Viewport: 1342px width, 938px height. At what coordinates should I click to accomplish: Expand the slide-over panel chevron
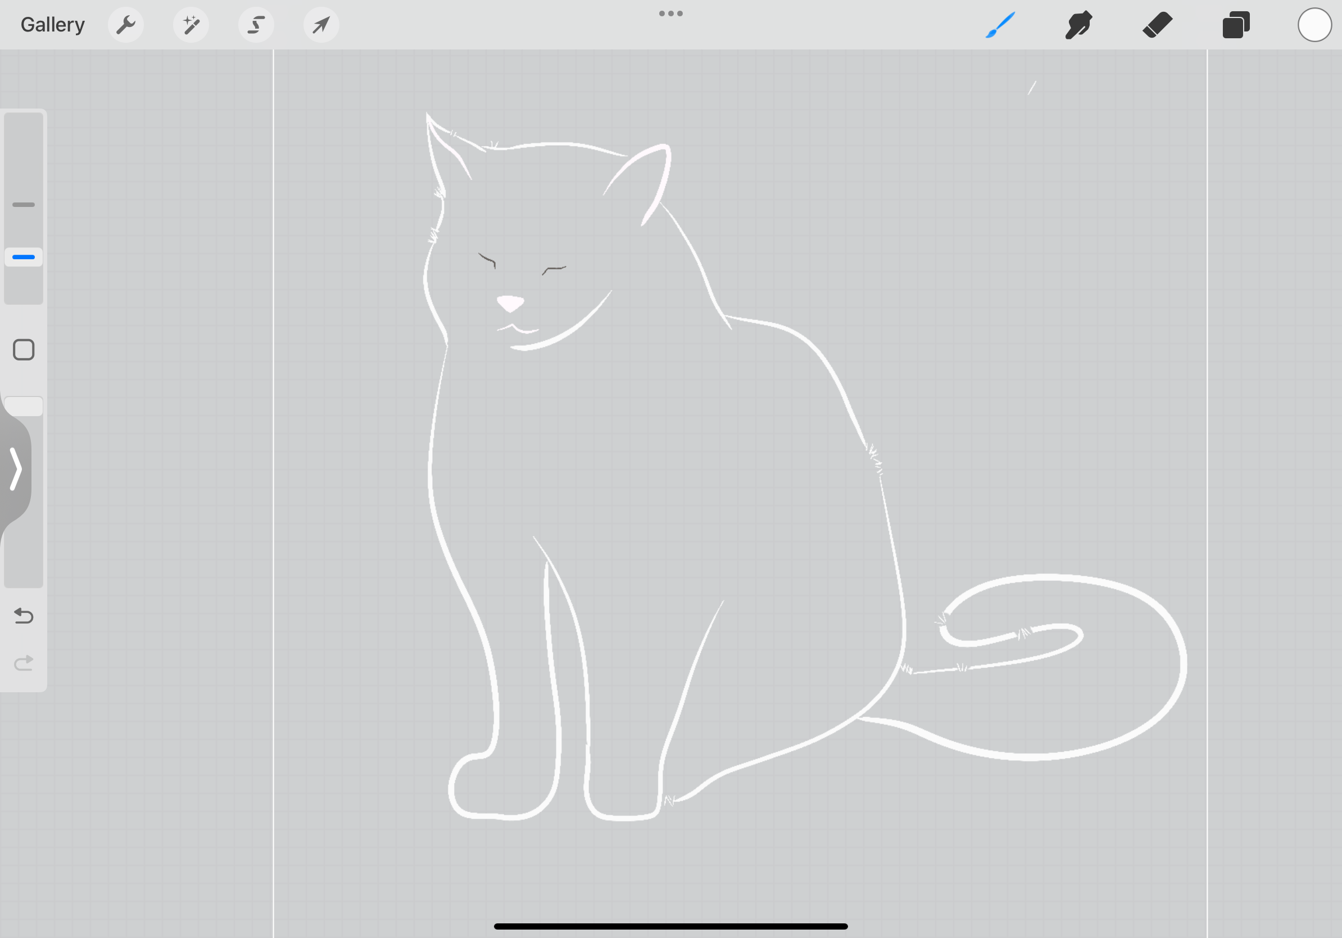pyautogui.click(x=16, y=469)
